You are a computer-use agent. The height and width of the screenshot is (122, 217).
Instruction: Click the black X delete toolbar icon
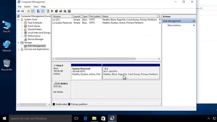52,11
